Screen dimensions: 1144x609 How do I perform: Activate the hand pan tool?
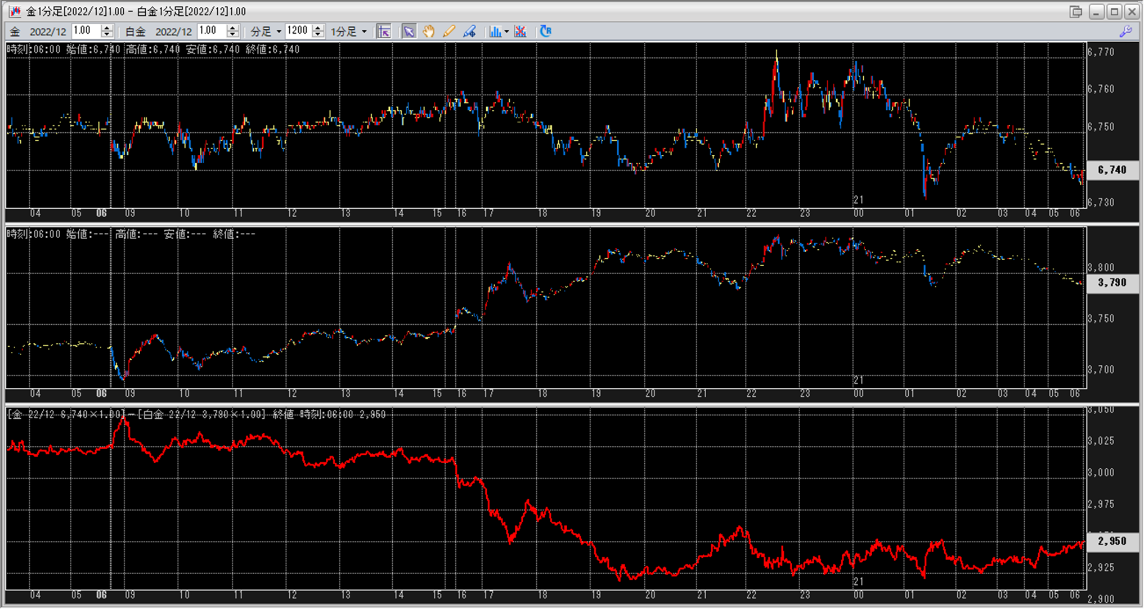pos(429,32)
